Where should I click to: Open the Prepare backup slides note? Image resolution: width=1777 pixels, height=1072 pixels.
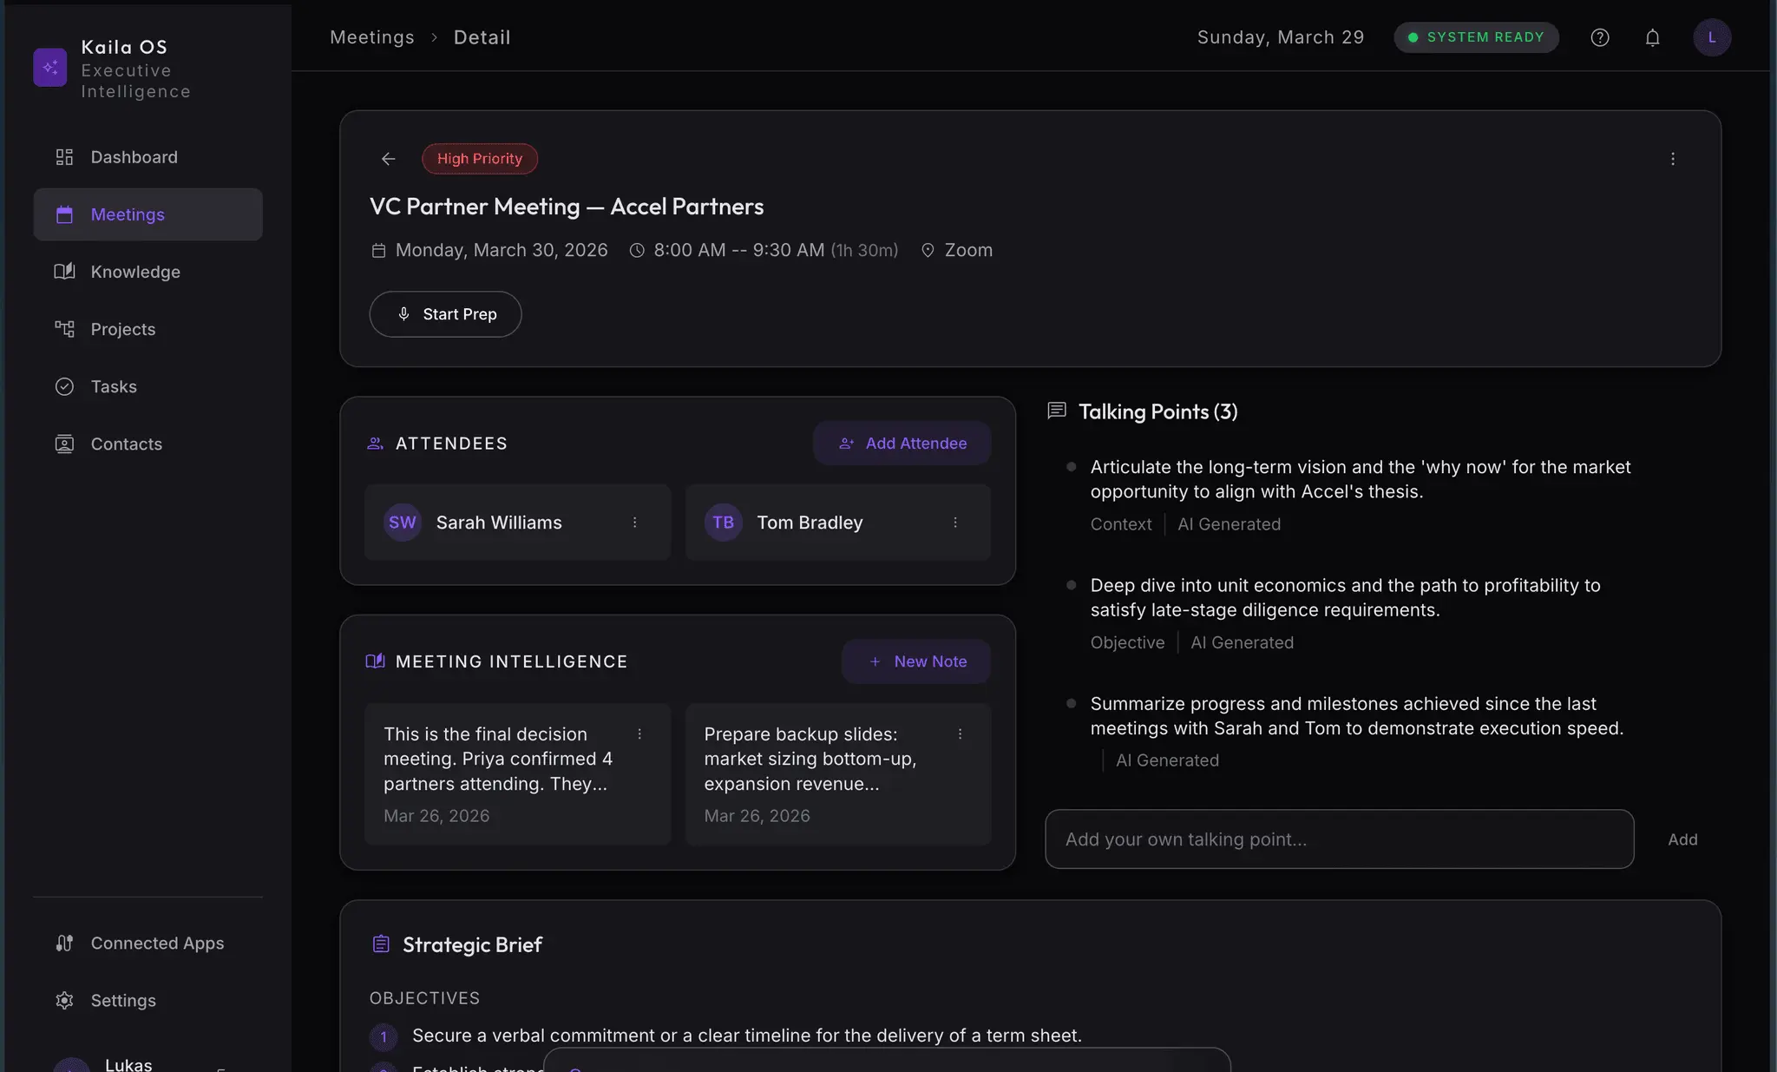(x=837, y=774)
